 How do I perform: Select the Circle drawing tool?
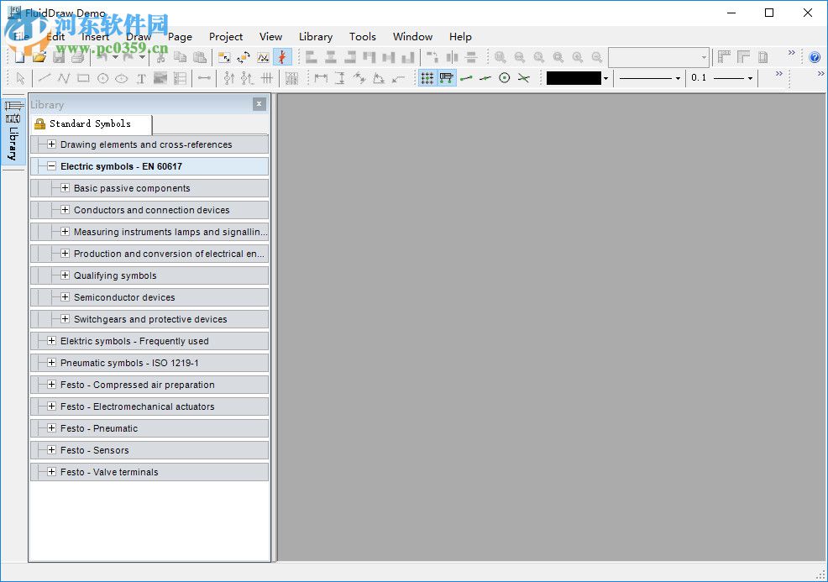pos(101,77)
